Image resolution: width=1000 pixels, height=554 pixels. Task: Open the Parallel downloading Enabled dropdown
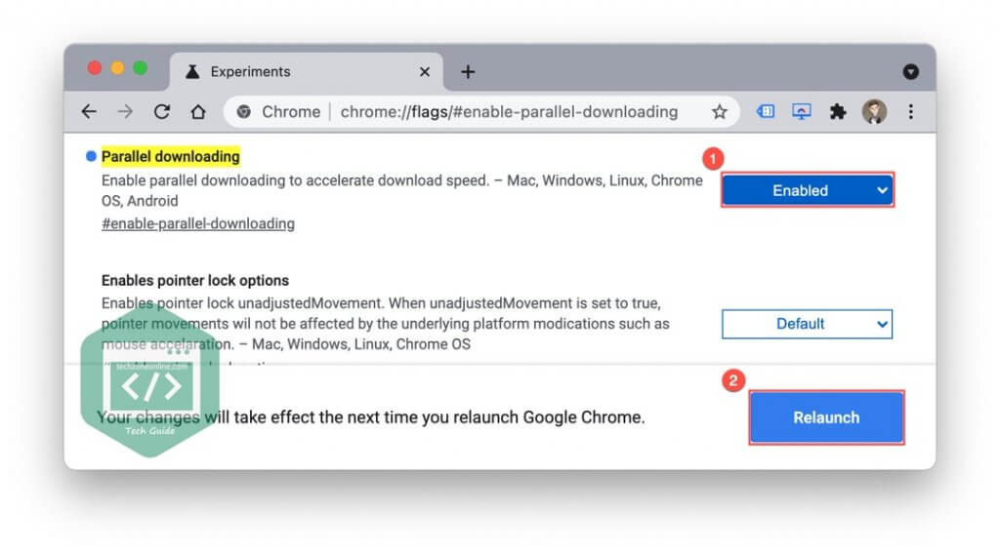tap(808, 190)
